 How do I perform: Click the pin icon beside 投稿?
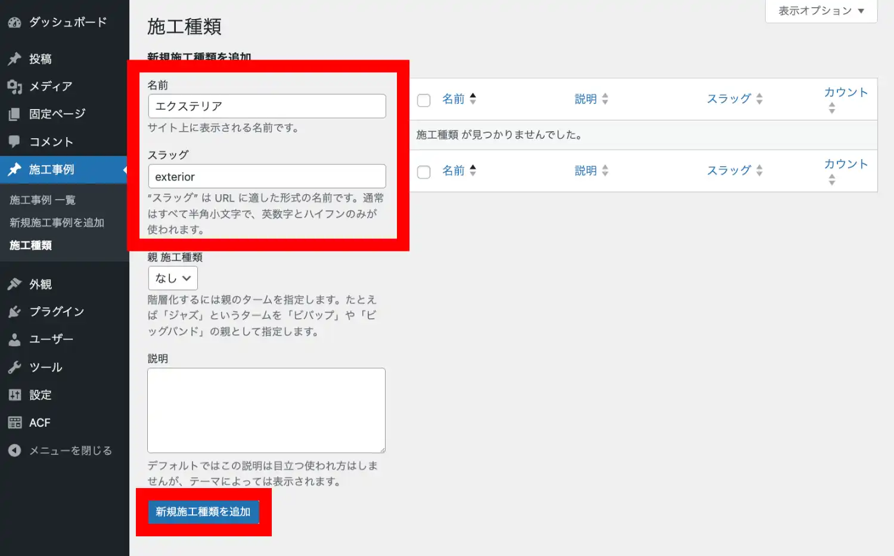pyautogui.click(x=14, y=59)
